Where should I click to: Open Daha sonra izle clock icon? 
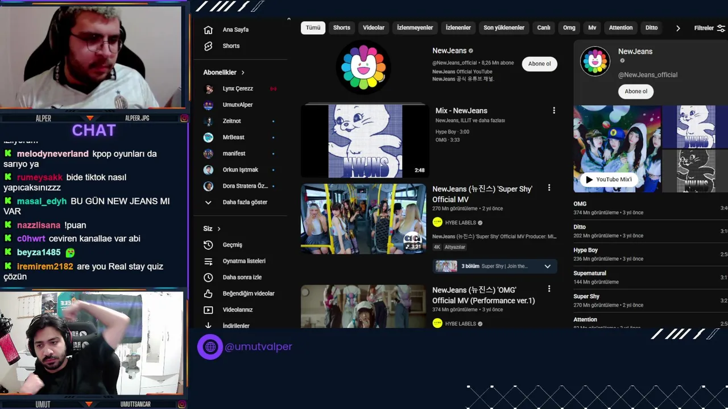point(208,277)
